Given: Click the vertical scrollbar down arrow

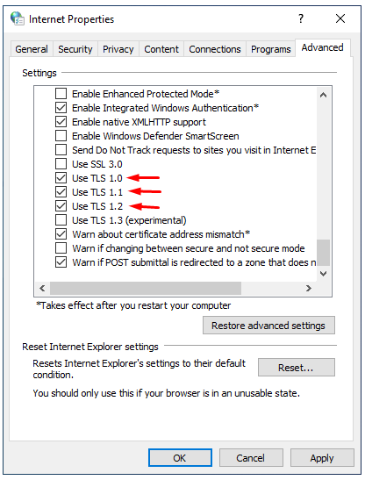Looking at the screenshot, I should [323, 274].
